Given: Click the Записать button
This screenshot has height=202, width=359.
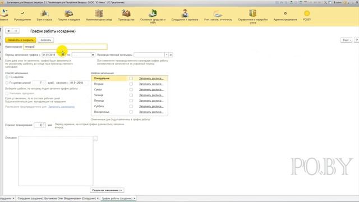Looking at the screenshot, I should click(46, 40).
